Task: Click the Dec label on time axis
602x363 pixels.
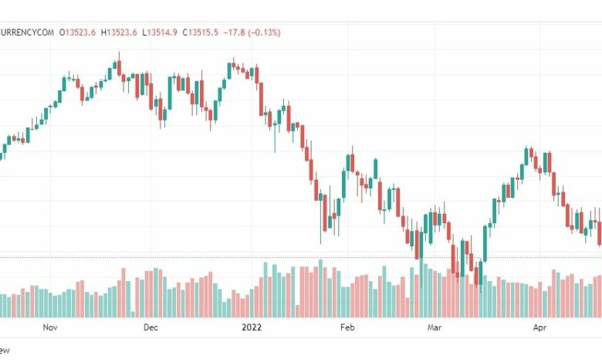Action: [150, 327]
